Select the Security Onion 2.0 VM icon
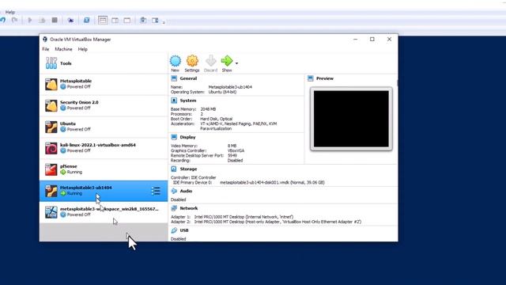The width and height of the screenshot is (506, 285). (51, 105)
